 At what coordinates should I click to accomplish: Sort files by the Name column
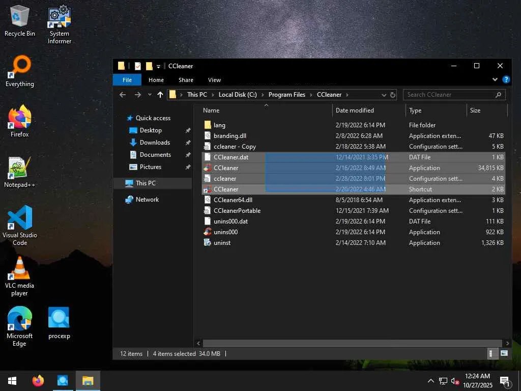266,110
